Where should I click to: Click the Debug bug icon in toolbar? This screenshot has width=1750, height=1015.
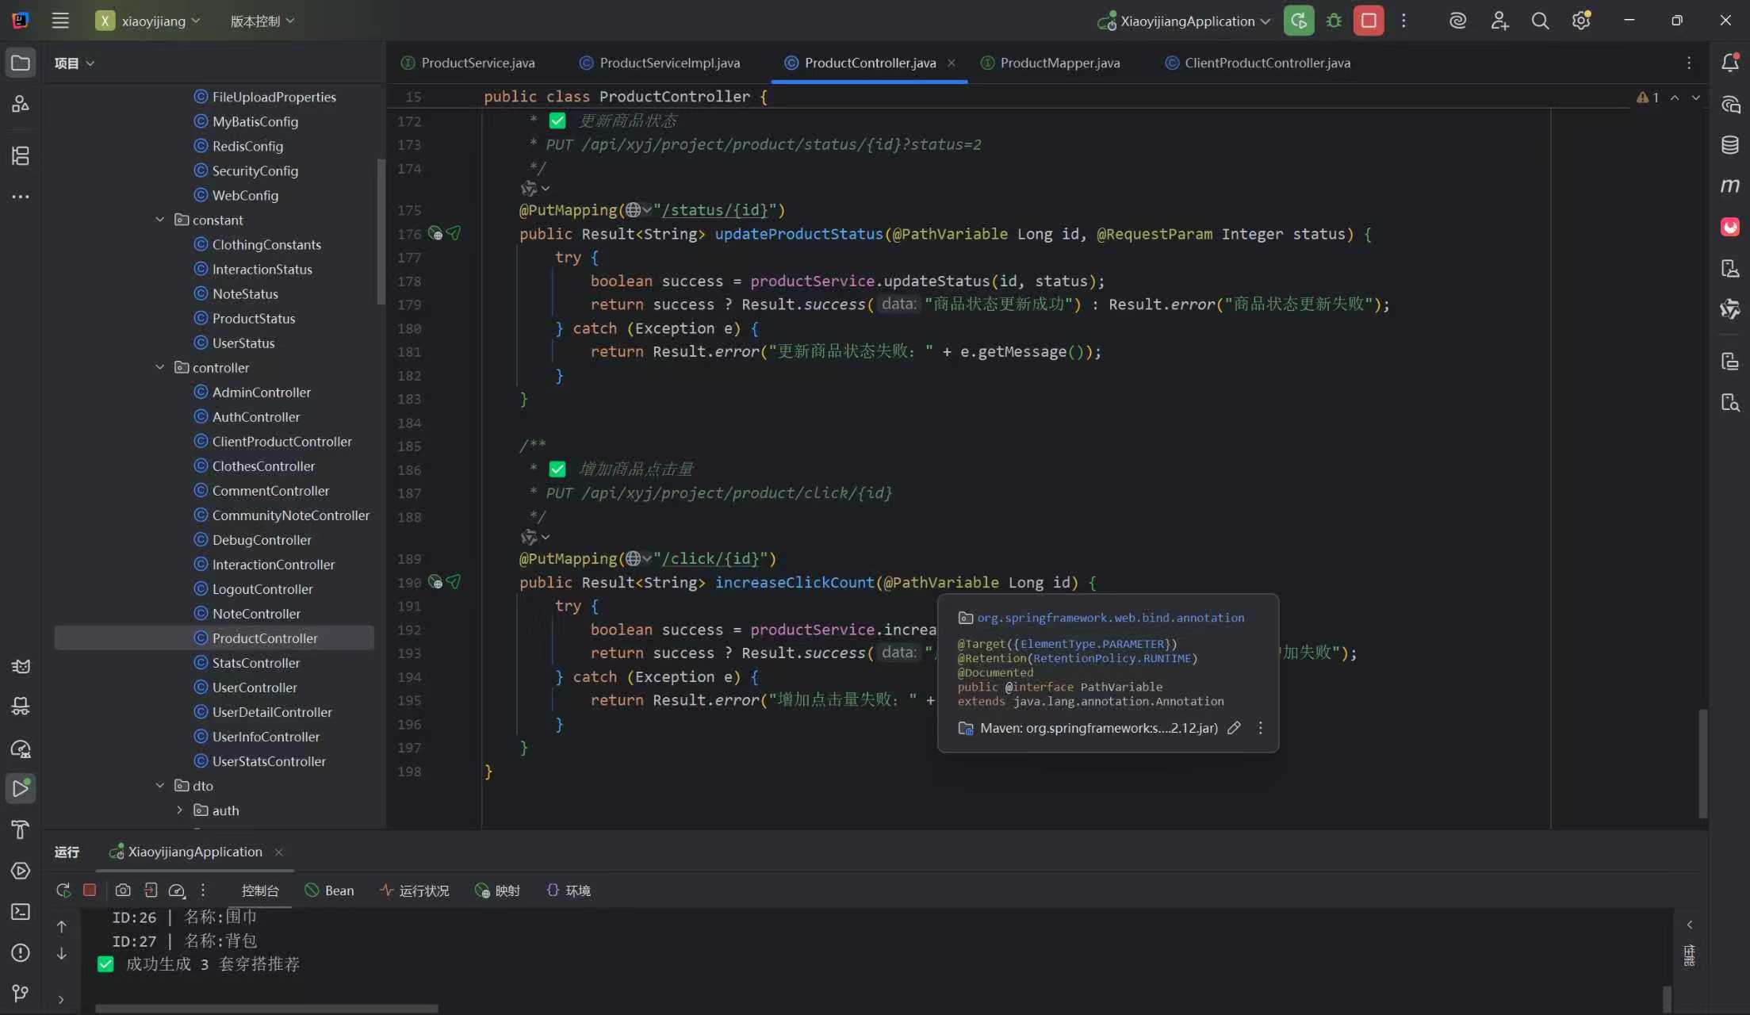(x=1334, y=21)
